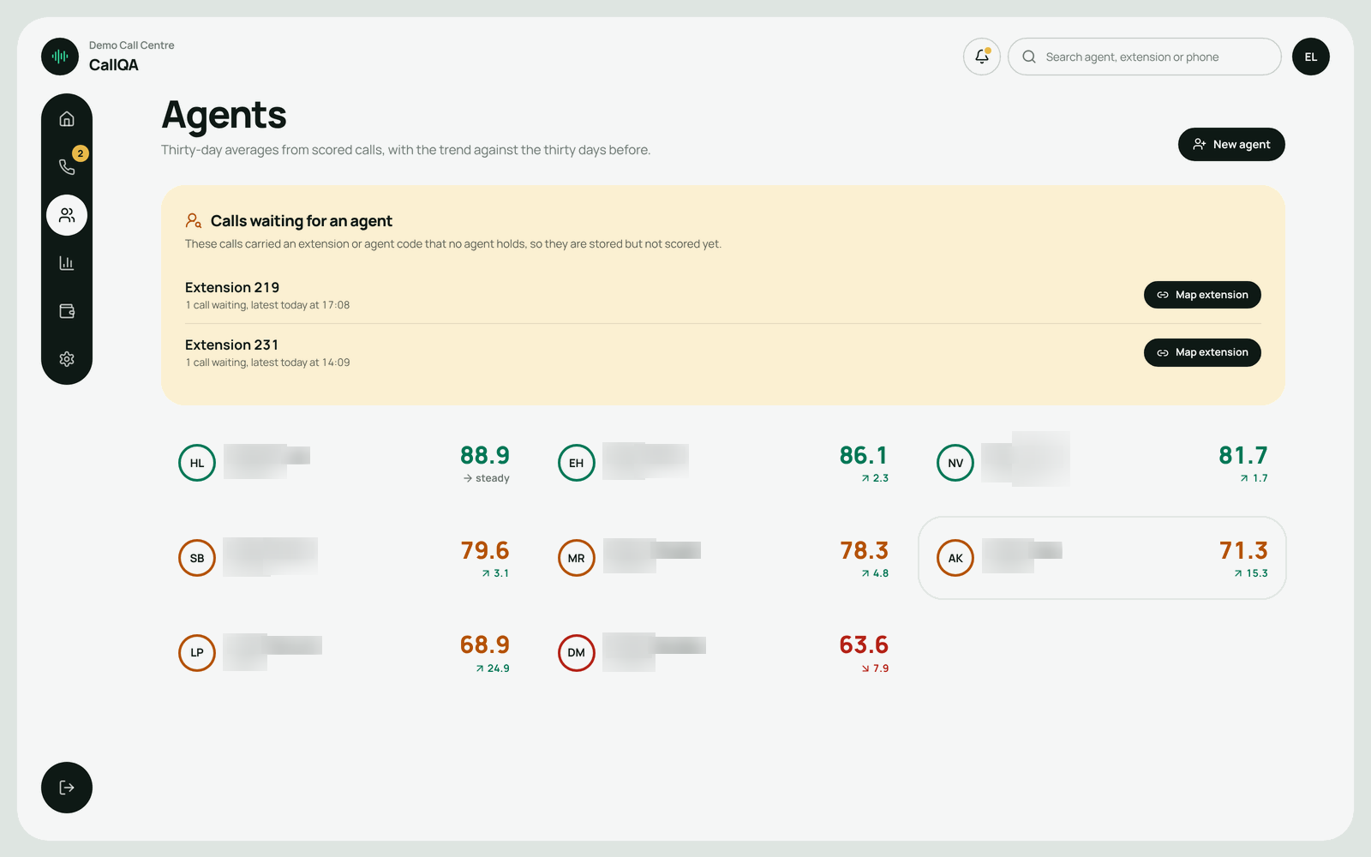Click the AK agent avatar
Image resolution: width=1371 pixels, height=857 pixels.
[955, 558]
